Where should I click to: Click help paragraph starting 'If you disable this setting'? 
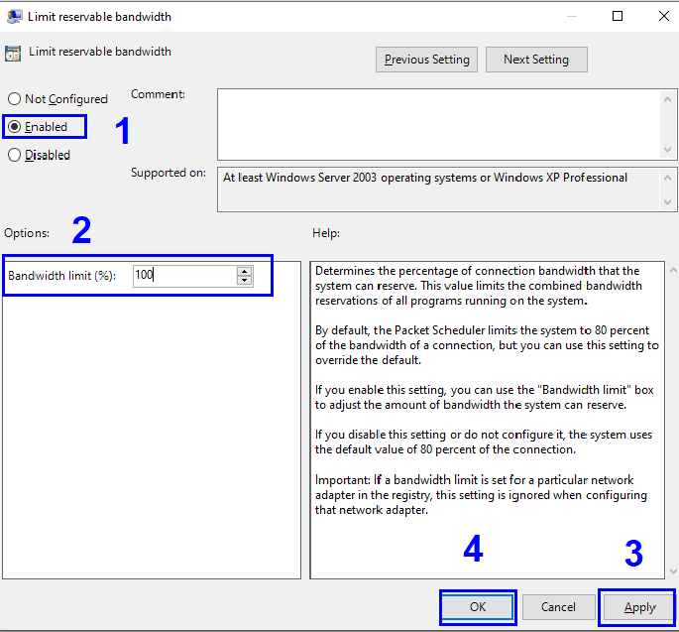pos(484,442)
